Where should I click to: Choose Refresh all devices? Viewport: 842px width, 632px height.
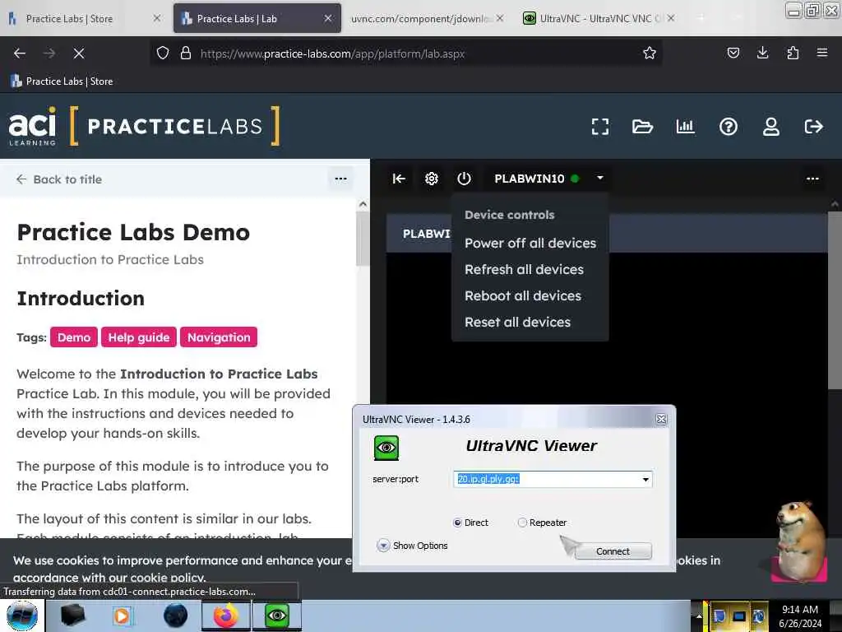[524, 269]
